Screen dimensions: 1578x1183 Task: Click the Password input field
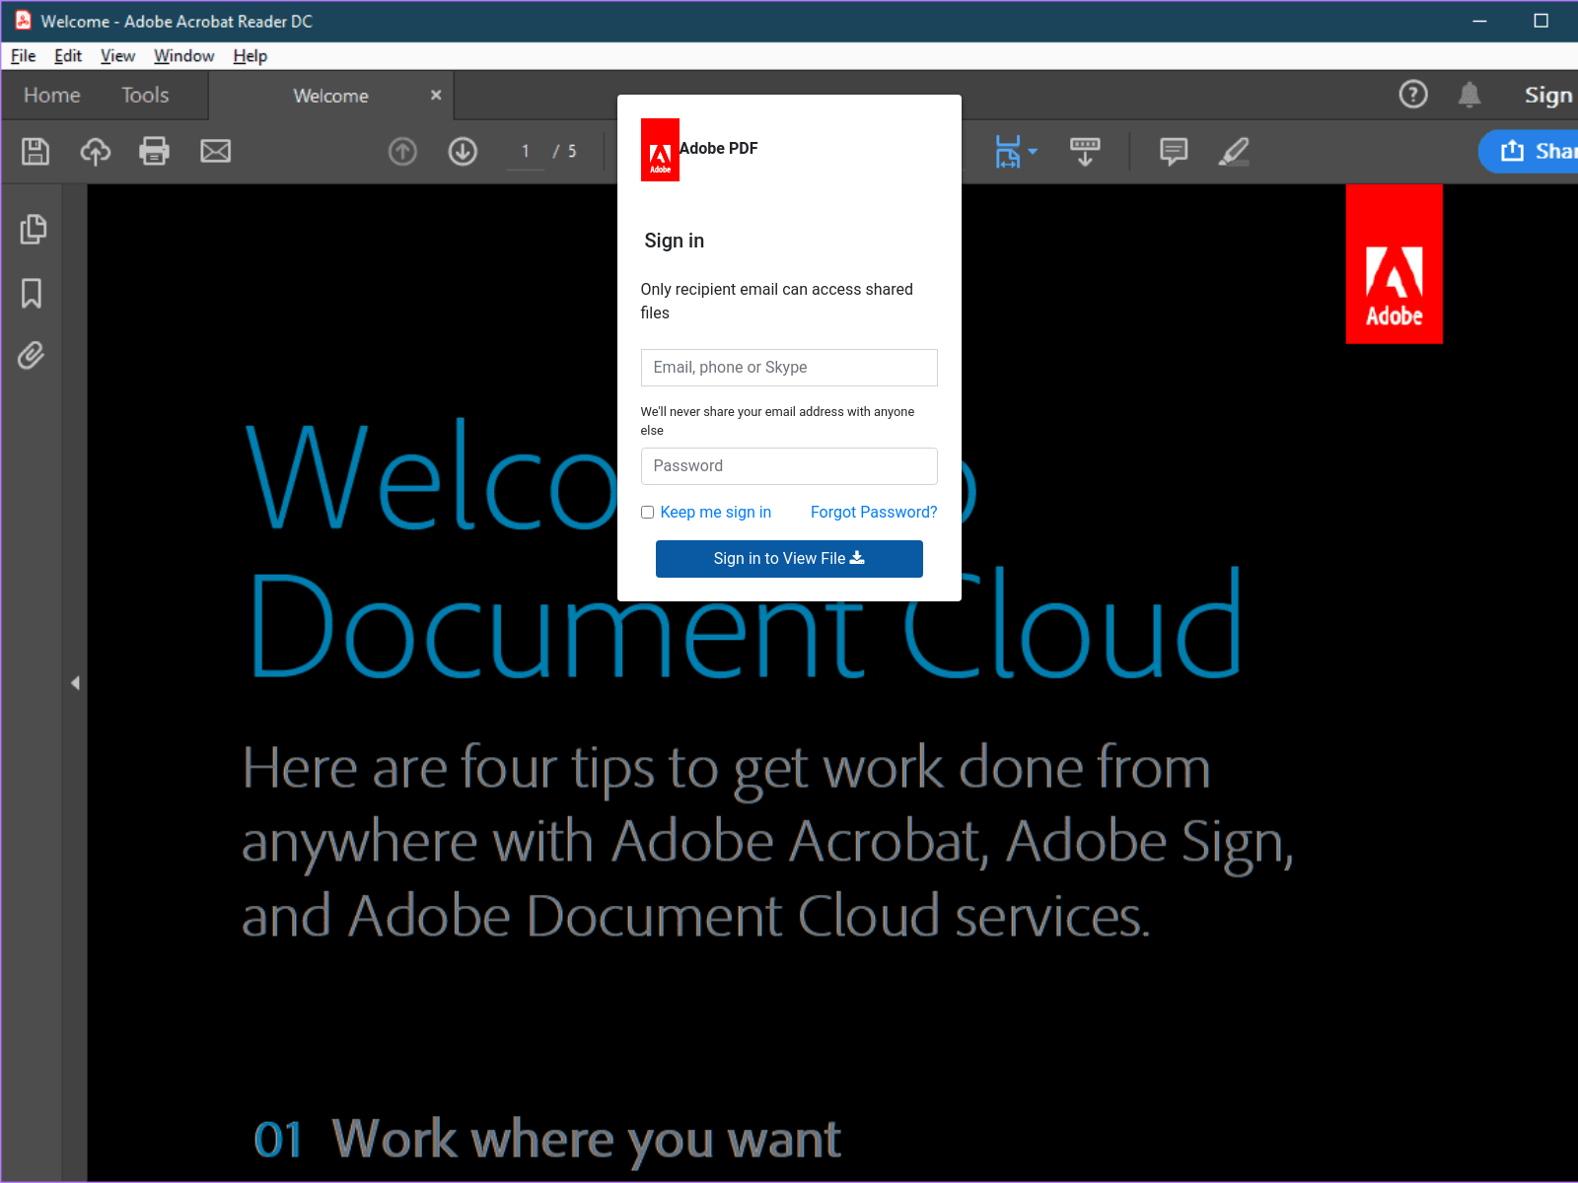pyautogui.click(x=789, y=466)
